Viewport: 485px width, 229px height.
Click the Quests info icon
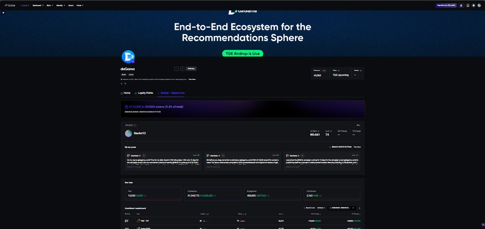(x=361, y=70)
